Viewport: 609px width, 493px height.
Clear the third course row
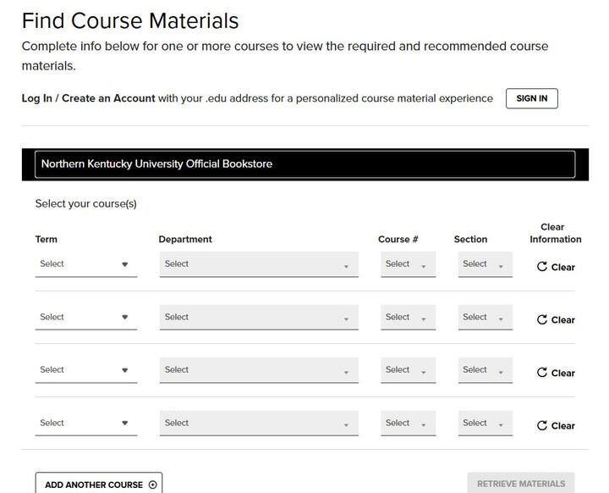pos(556,373)
